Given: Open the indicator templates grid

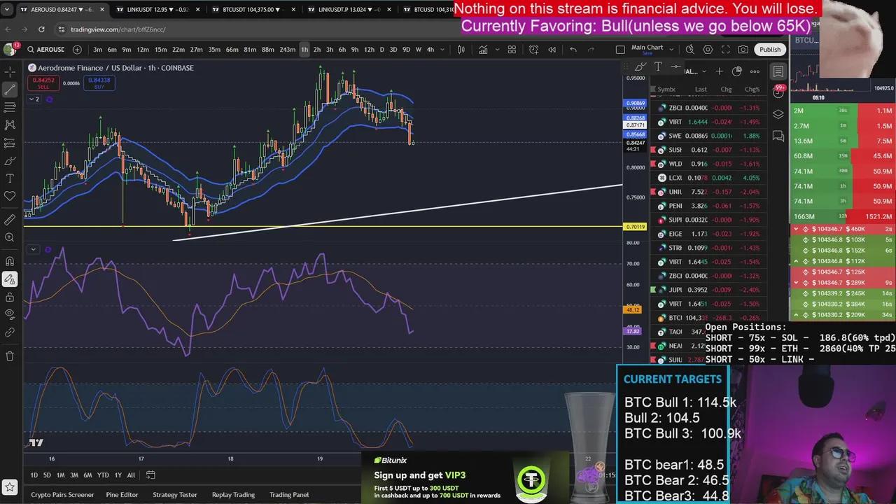Looking at the screenshot, I should 512,49.
